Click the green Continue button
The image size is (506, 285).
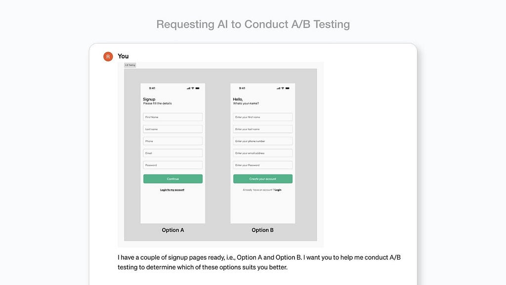[x=173, y=179]
